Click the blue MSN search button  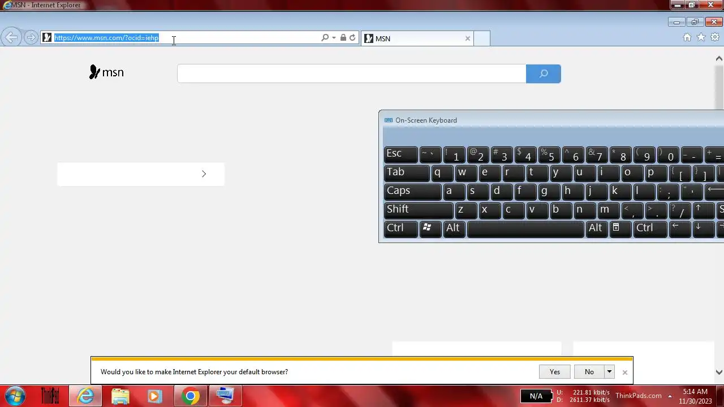point(543,73)
